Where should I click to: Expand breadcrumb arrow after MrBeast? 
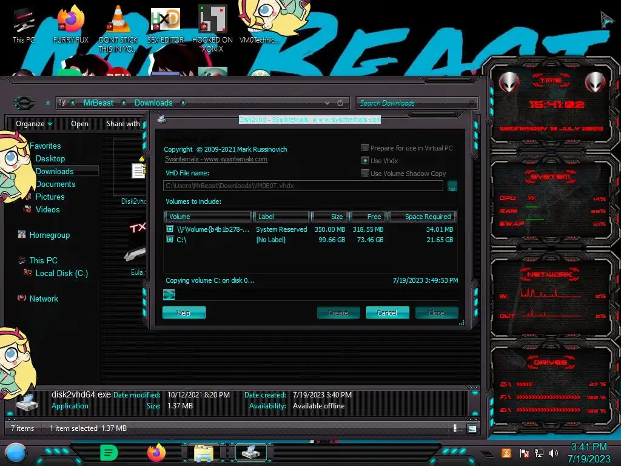(x=124, y=103)
